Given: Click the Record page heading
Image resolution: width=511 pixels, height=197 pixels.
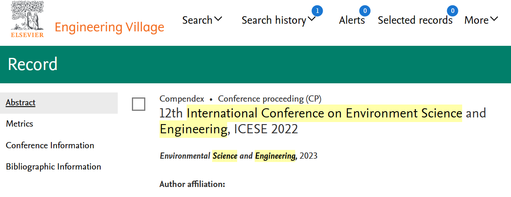Looking at the screenshot, I should click(x=33, y=65).
